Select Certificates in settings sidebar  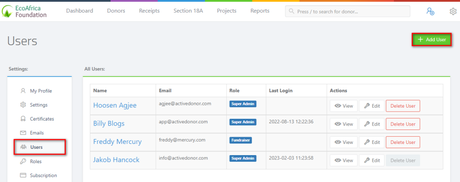click(x=42, y=119)
